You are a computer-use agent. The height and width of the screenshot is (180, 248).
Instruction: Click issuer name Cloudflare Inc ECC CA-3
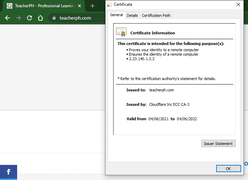169,104
